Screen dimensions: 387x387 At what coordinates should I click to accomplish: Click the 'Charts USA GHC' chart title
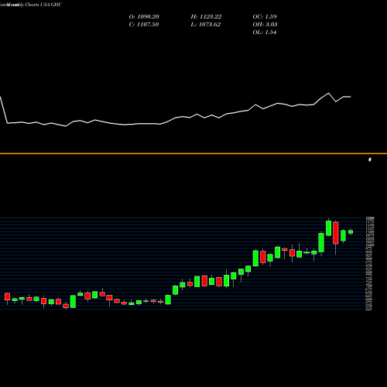tap(43, 5)
